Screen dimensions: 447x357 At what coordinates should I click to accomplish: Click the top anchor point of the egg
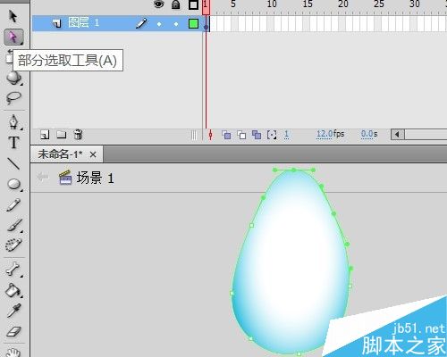[x=294, y=170]
